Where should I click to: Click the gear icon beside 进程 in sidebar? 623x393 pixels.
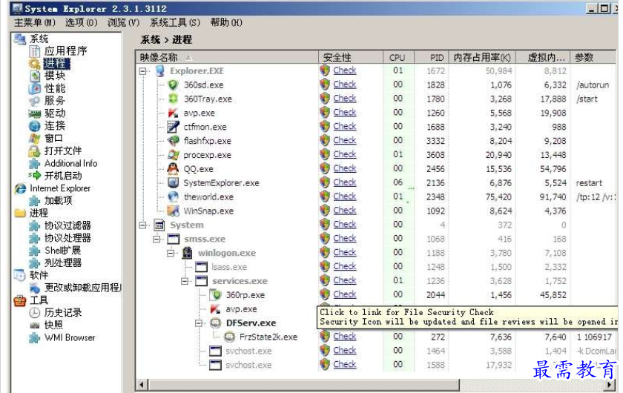click(x=34, y=63)
